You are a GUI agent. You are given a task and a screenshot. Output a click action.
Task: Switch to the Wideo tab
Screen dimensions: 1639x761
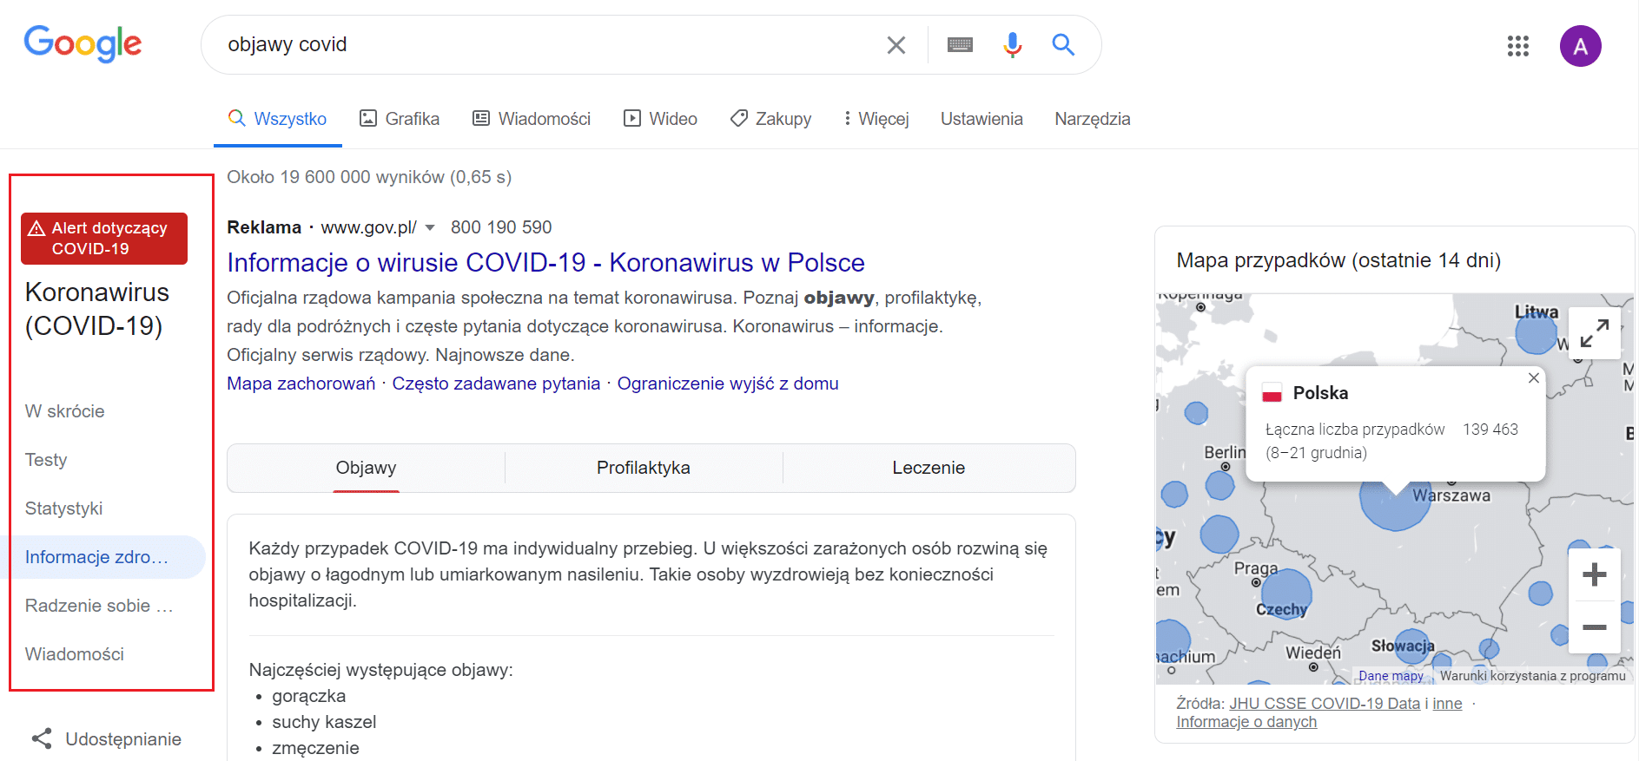tap(660, 119)
